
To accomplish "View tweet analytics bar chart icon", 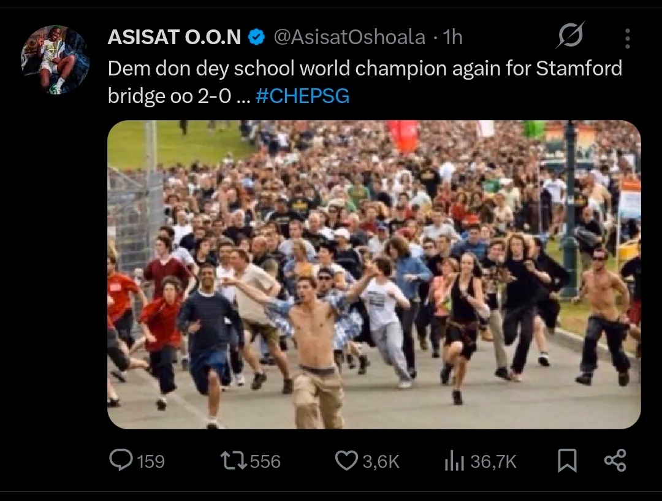I will pyautogui.click(x=454, y=461).
